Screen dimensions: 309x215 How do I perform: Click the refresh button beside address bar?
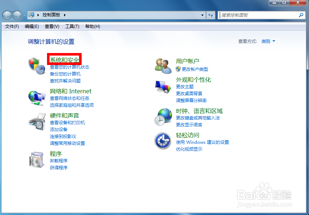pyautogui.click(x=211, y=15)
